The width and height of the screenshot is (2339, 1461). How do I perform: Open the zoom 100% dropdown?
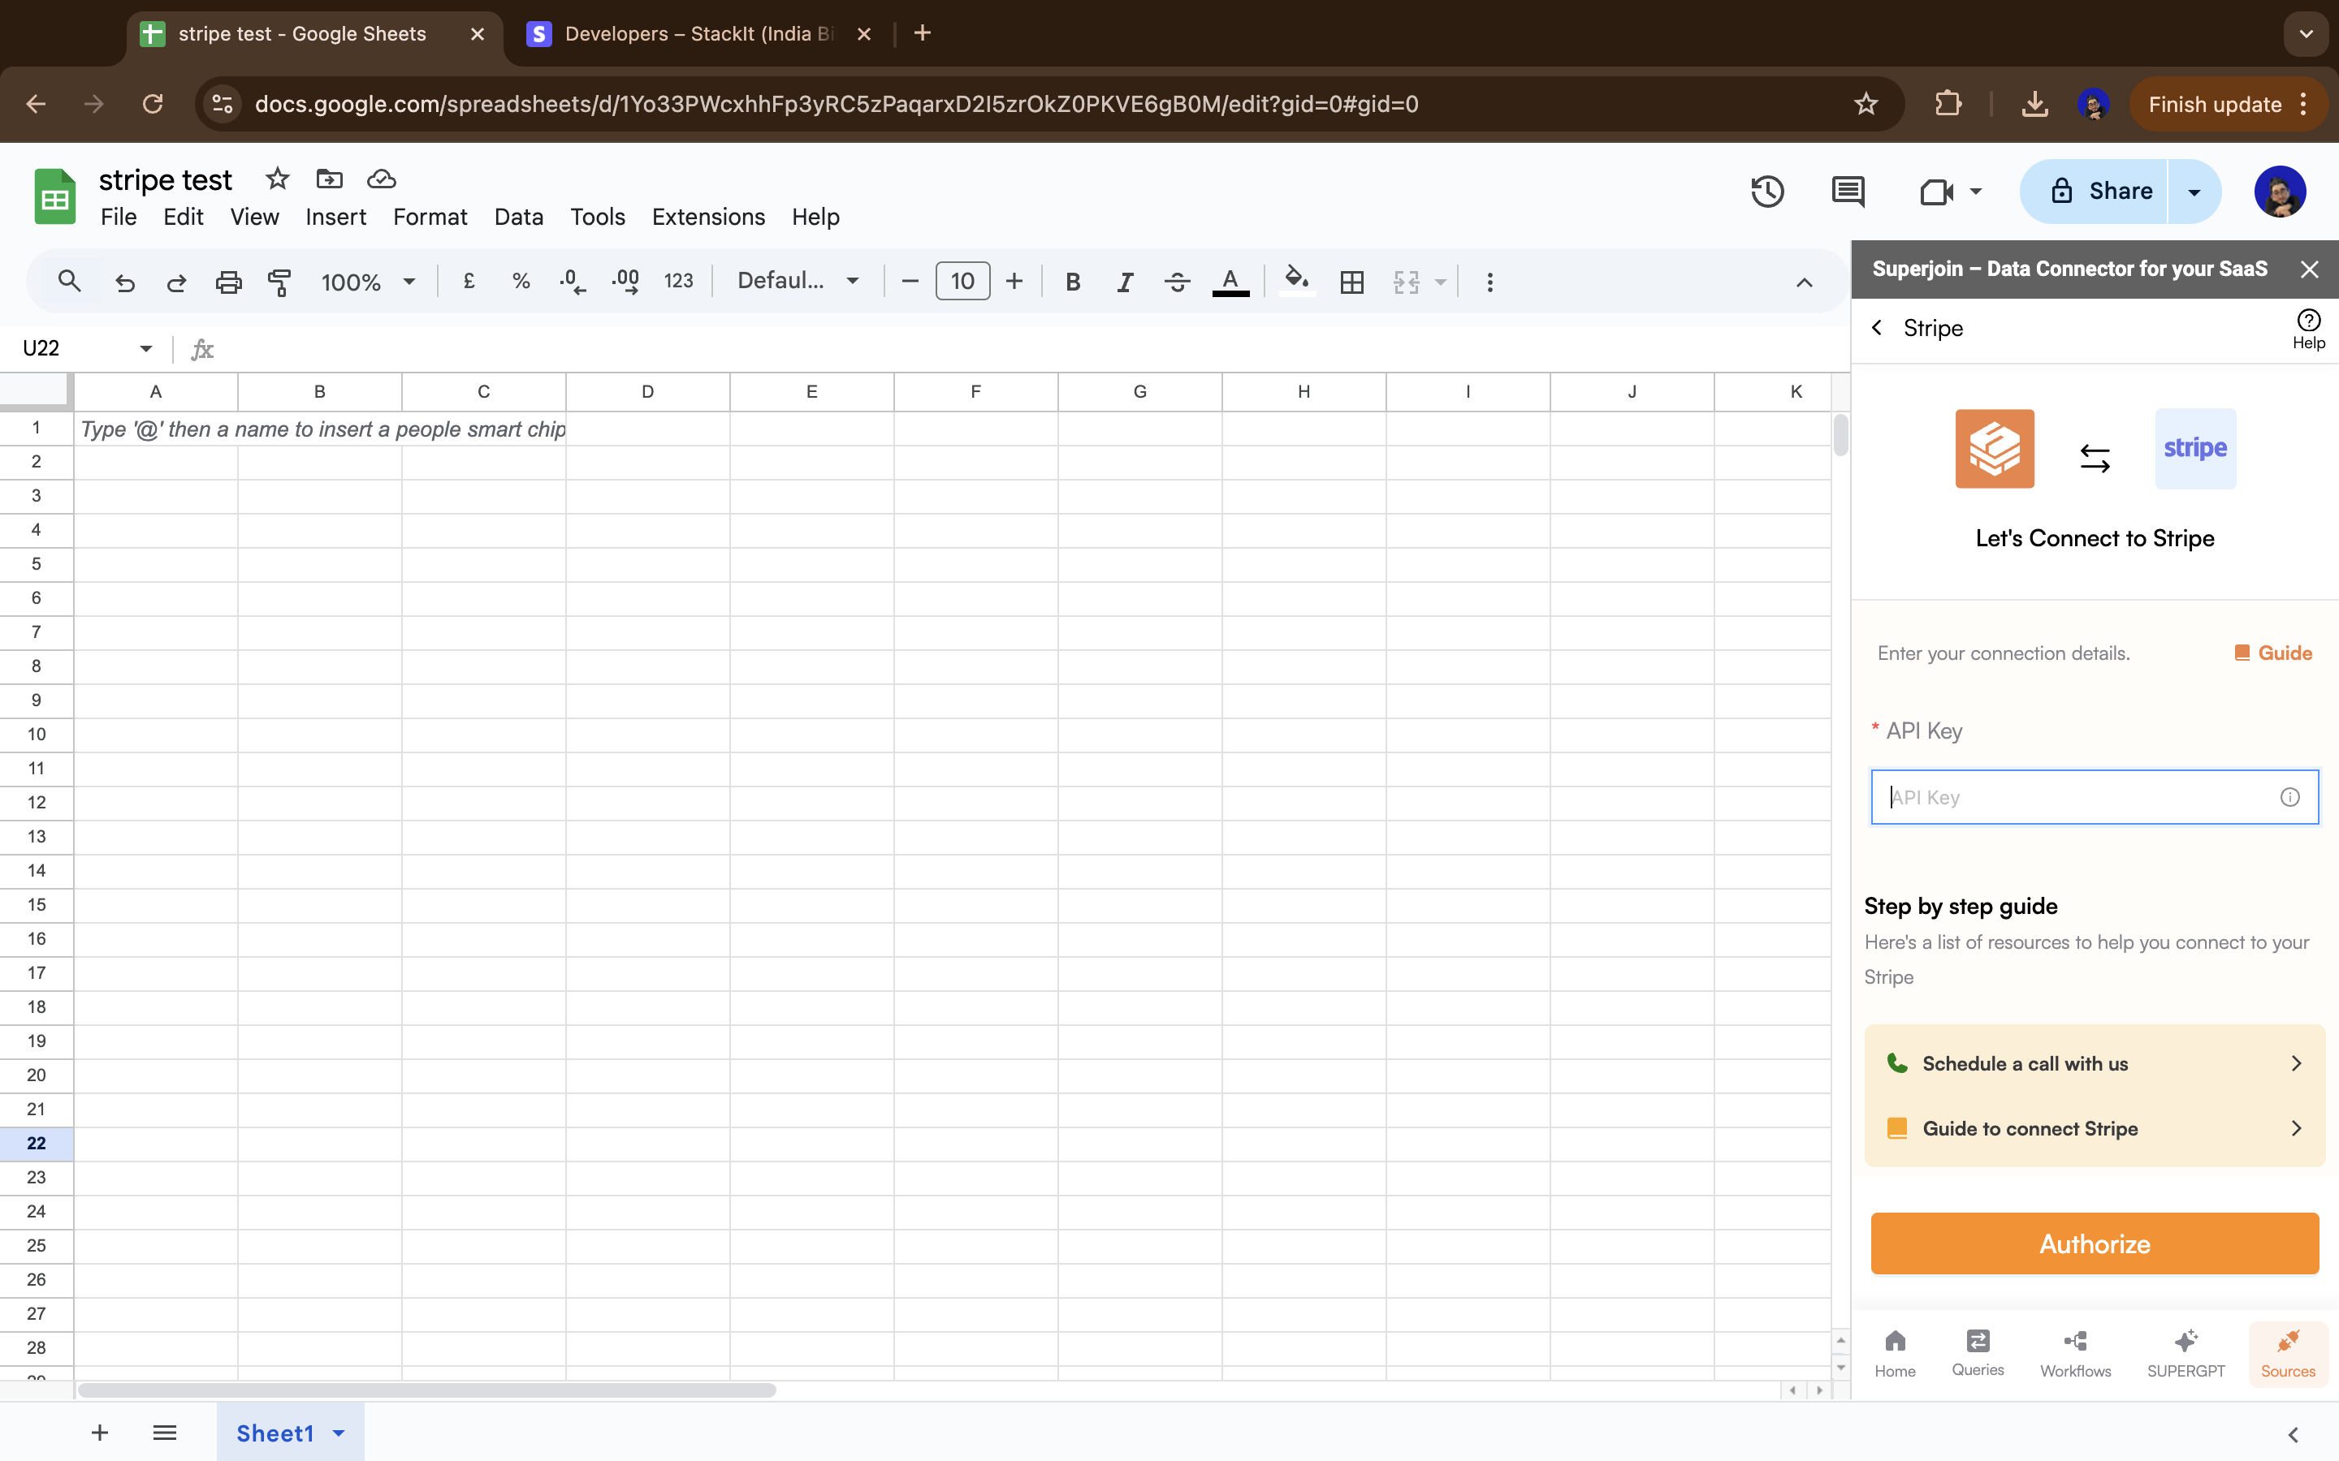coord(367,282)
